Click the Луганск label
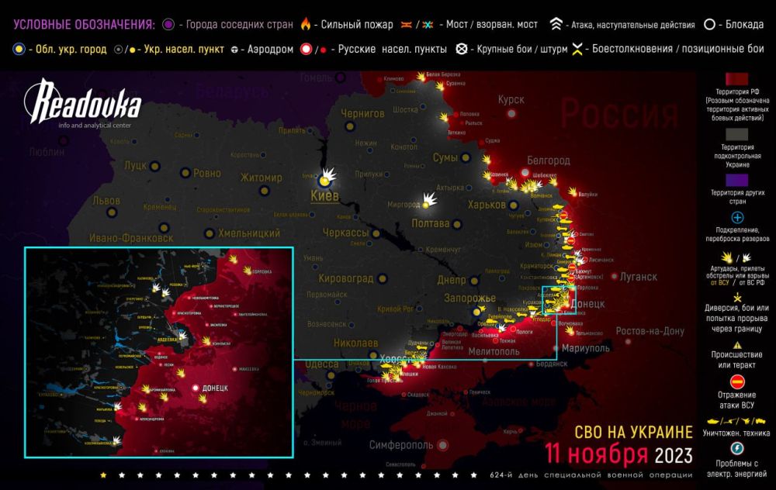 point(639,277)
